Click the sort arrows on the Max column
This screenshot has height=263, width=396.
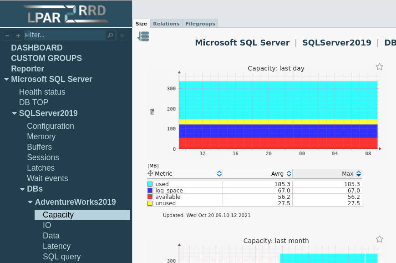click(358, 173)
